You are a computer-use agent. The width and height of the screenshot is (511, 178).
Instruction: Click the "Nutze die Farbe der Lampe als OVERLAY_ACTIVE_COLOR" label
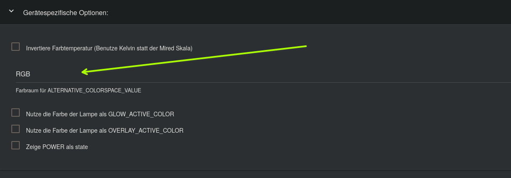pyautogui.click(x=105, y=131)
